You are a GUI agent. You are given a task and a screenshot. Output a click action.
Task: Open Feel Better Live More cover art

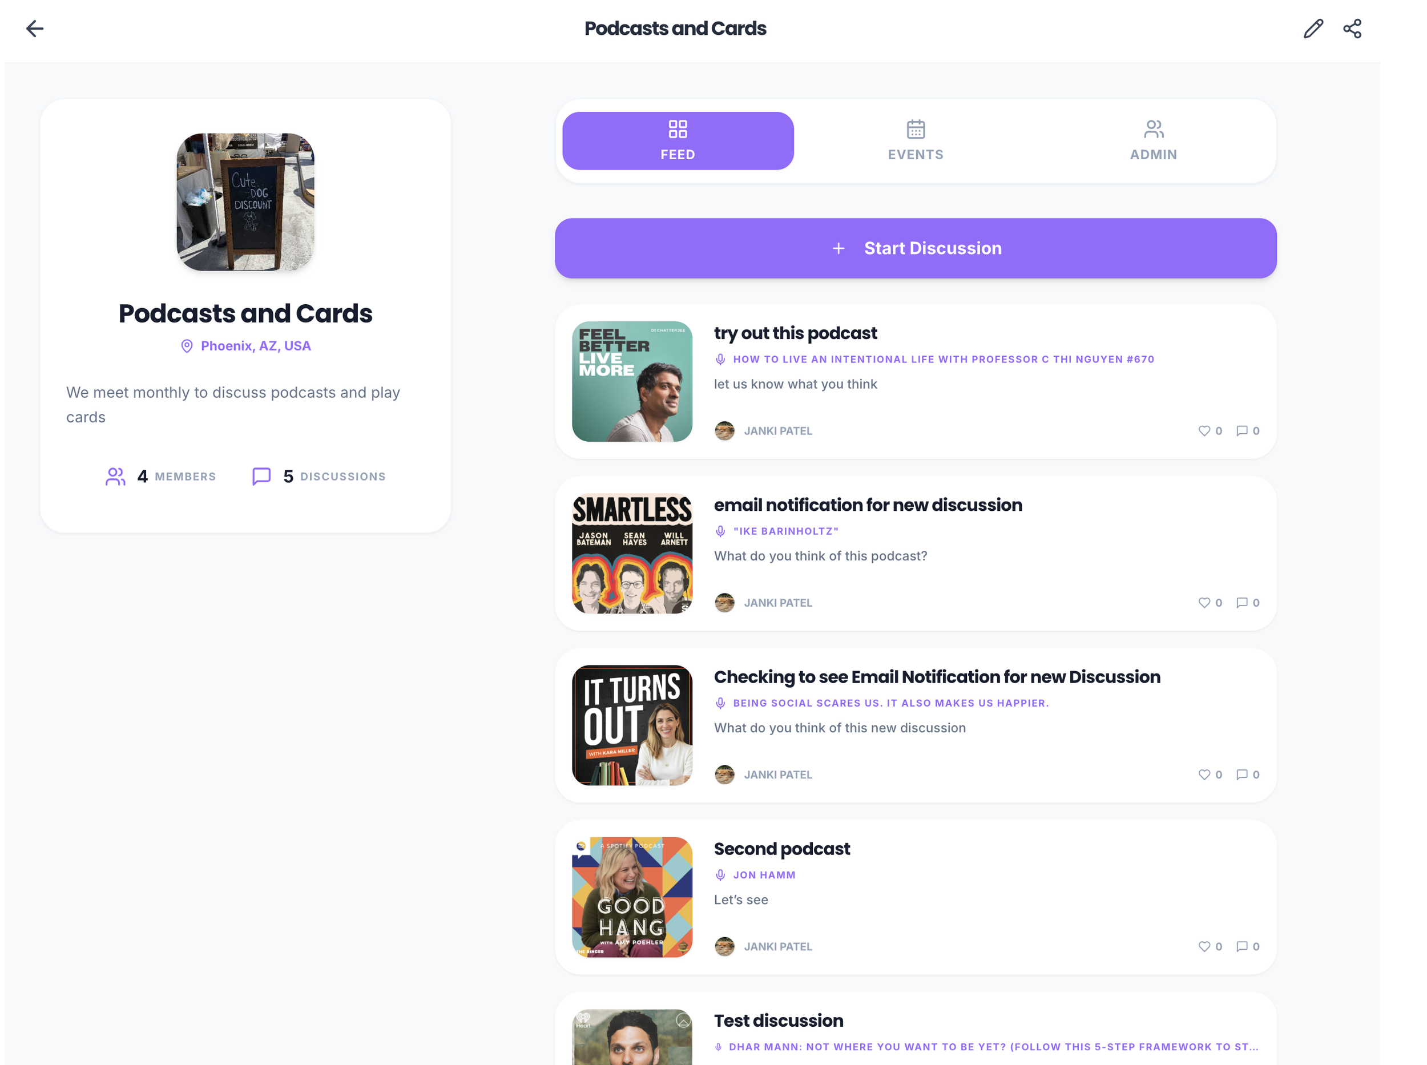point(632,382)
